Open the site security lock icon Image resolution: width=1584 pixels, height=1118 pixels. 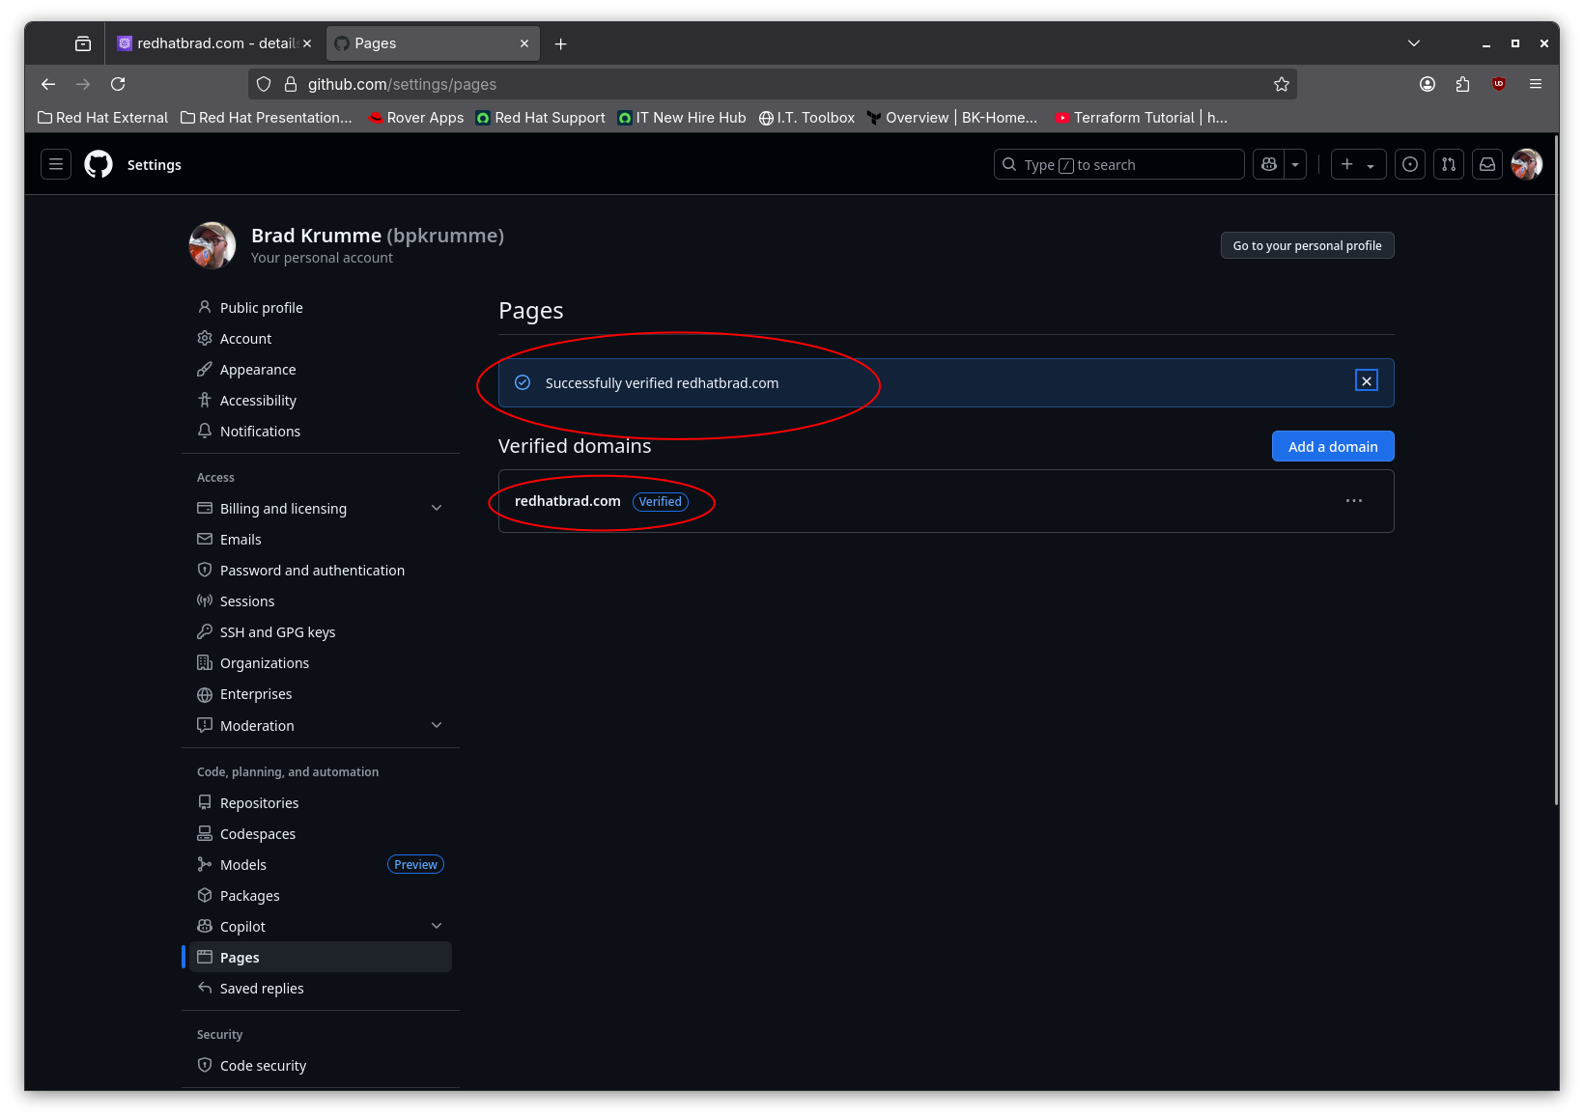(290, 84)
